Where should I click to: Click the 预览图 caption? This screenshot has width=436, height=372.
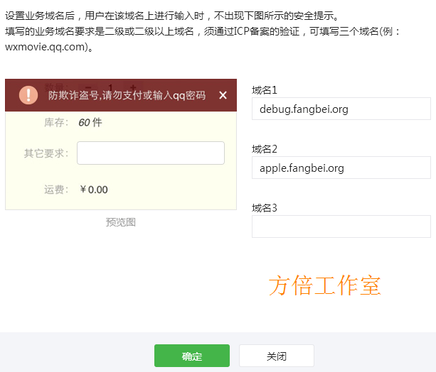coord(121,222)
